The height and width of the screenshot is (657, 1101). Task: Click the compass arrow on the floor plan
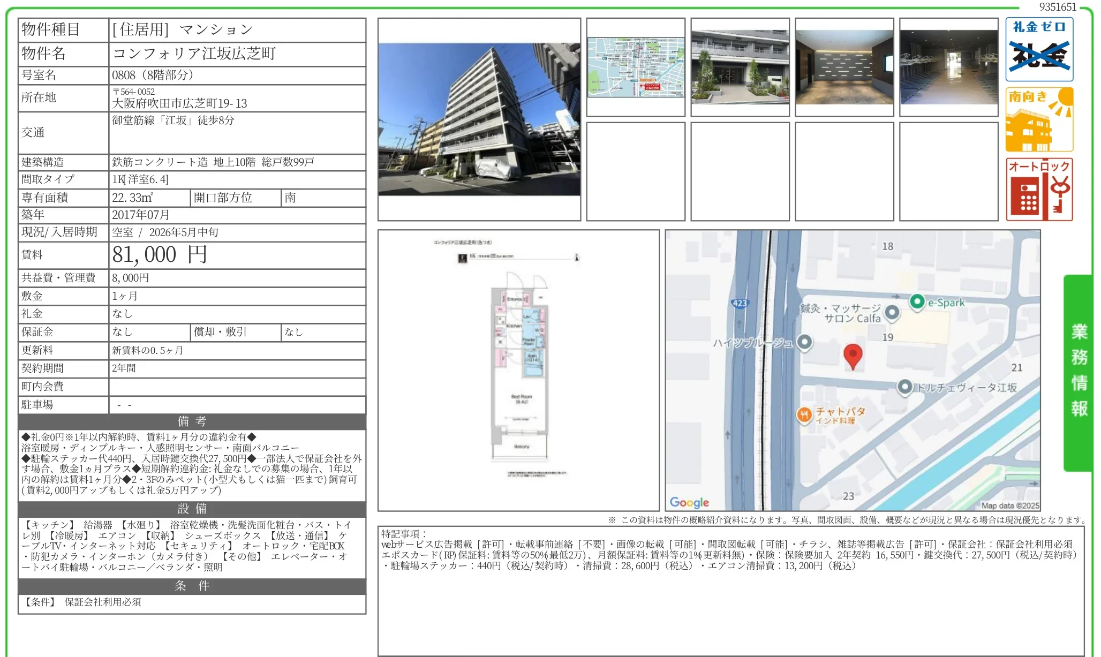[577, 258]
